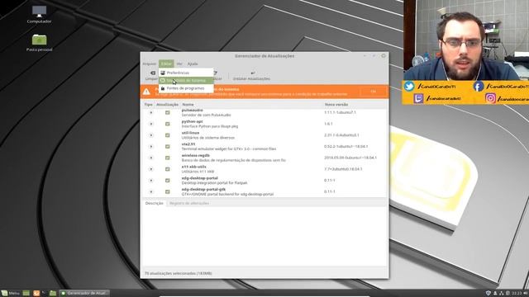Select the python-apt update row name
The width and height of the screenshot is (529, 297).
pos(193,121)
